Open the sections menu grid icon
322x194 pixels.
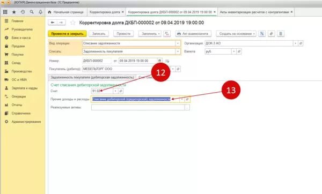point(5,12)
